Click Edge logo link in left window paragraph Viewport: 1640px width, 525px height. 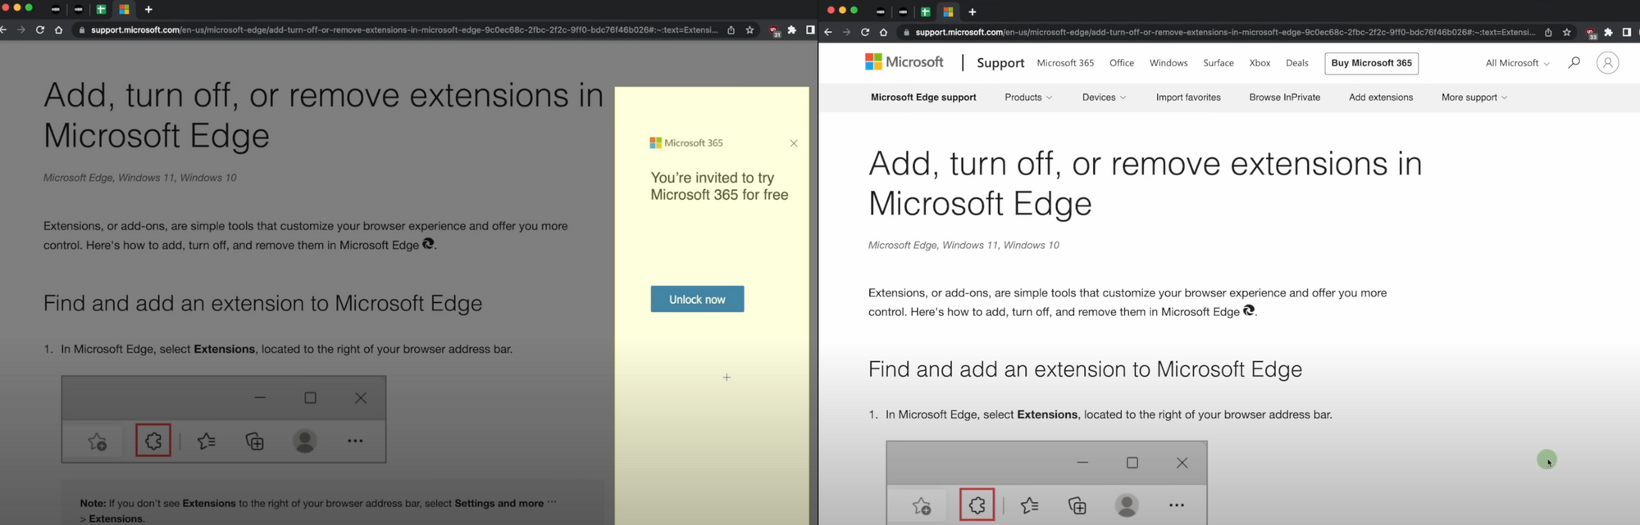coord(428,244)
